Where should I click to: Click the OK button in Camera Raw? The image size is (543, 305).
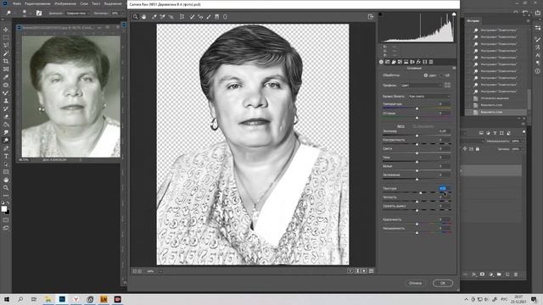pyautogui.click(x=443, y=283)
